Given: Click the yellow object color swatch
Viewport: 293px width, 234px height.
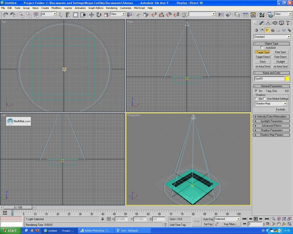Looking at the screenshot, I should coord(287,79).
